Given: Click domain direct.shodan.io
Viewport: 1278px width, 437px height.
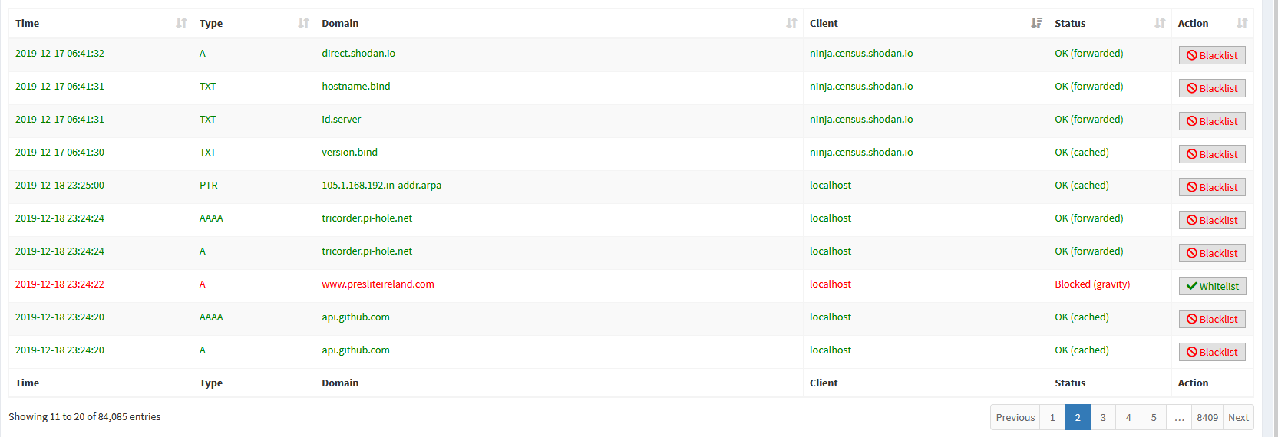Looking at the screenshot, I should click(x=358, y=53).
